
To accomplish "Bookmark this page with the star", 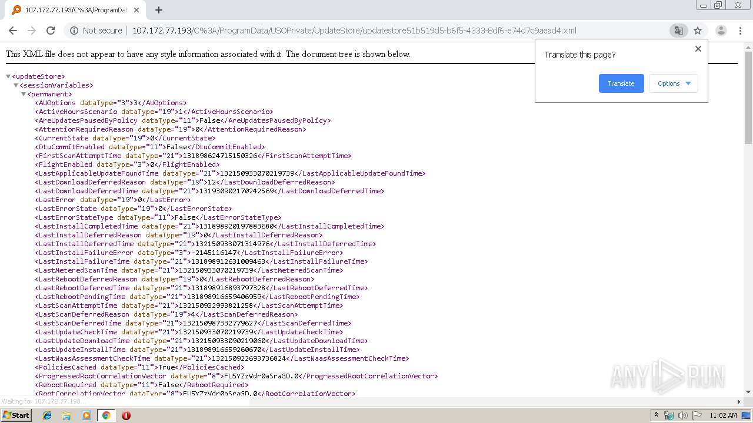I will point(698,31).
